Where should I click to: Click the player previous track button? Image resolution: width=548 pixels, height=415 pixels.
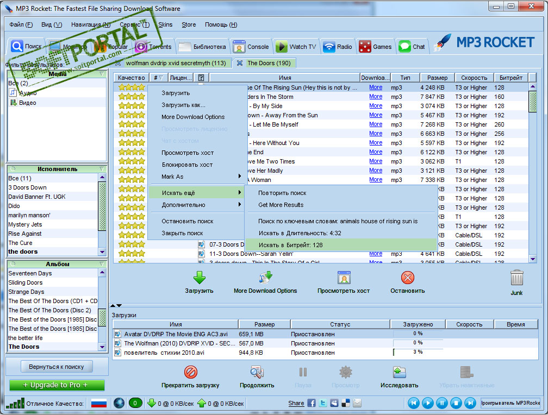(413, 403)
